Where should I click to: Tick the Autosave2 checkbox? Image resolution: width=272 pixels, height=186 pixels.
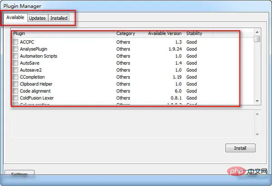coord(15,70)
